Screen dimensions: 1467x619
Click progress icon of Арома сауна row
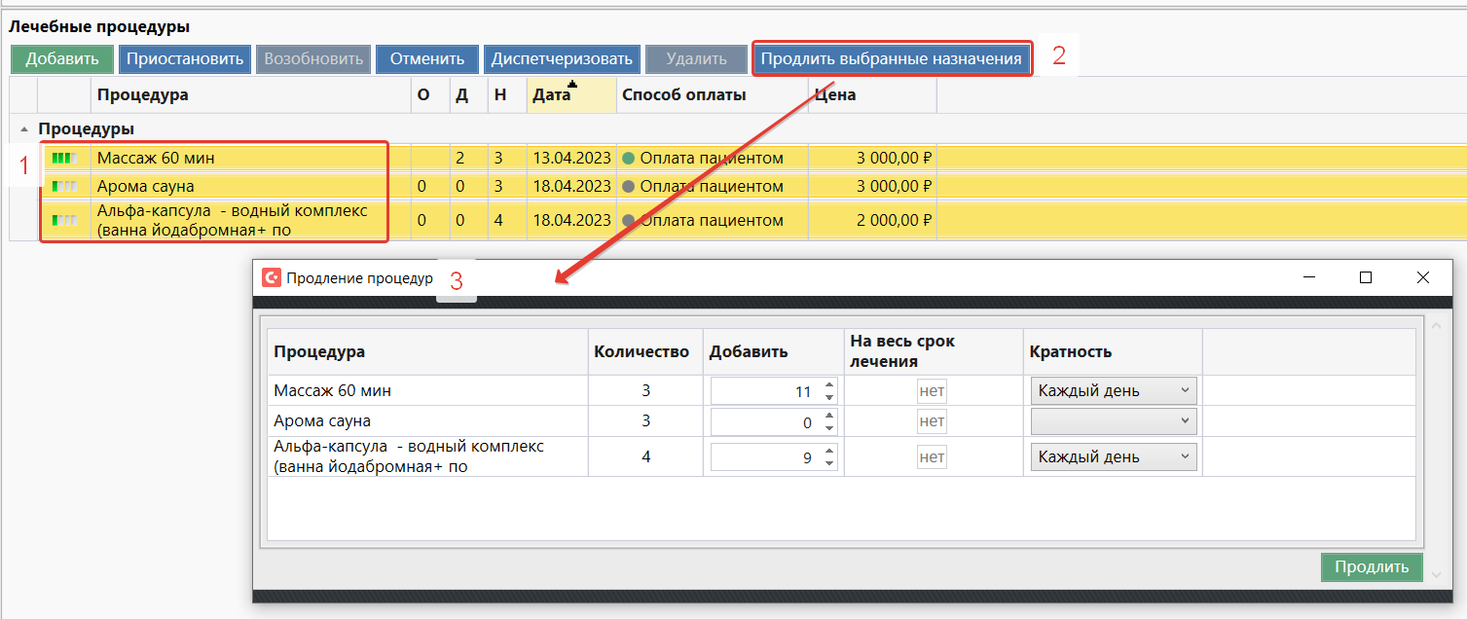[63, 186]
